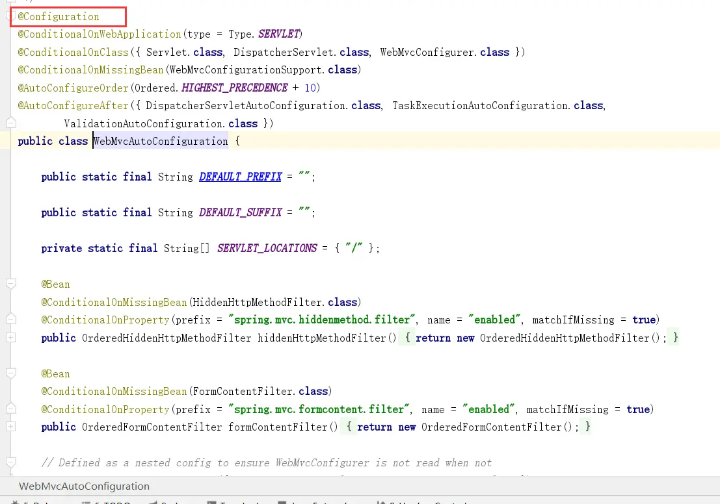The width and height of the screenshot is (720, 504).
Task: Click the folded body 'return new OrderedFormContentFilter();'
Action: click(x=468, y=427)
